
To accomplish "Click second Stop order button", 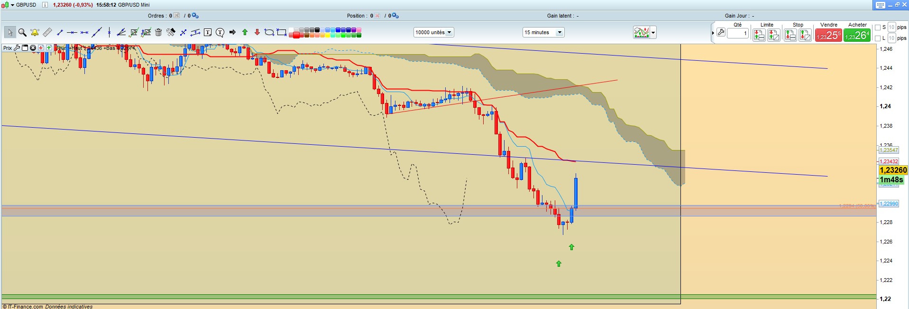I will point(805,35).
